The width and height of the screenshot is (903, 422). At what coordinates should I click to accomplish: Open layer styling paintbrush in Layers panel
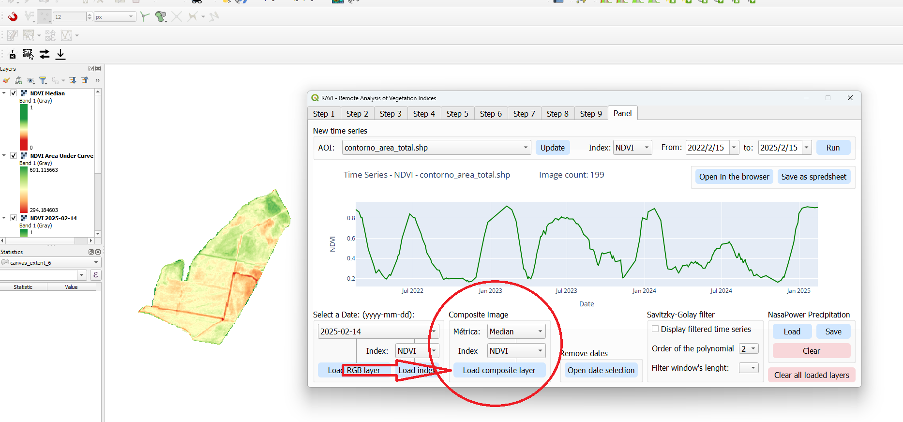coord(6,80)
